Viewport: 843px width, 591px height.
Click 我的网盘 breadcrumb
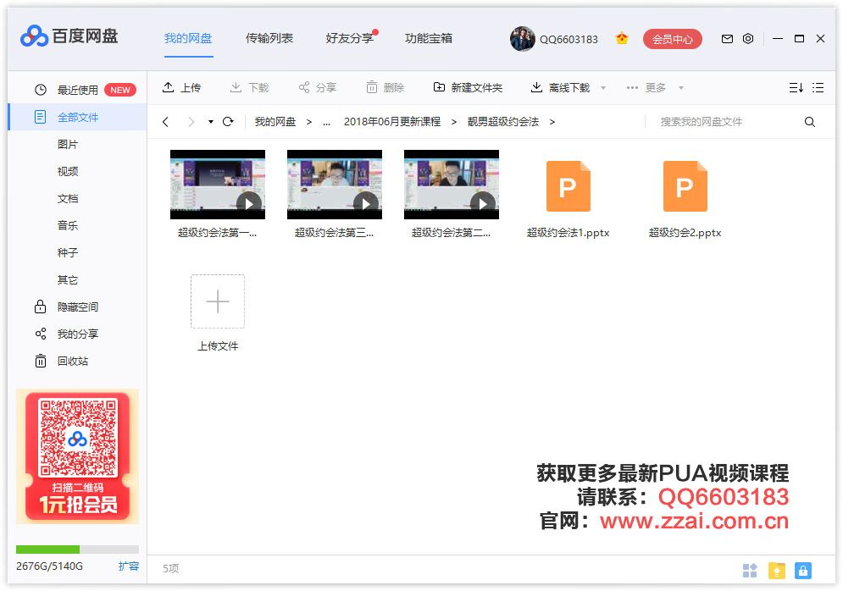point(275,122)
